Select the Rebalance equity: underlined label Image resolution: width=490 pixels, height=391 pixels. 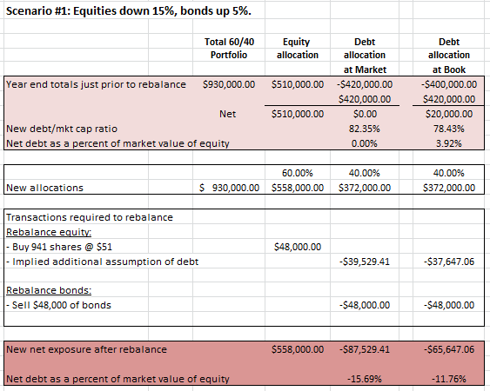click(x=49, y=233)
